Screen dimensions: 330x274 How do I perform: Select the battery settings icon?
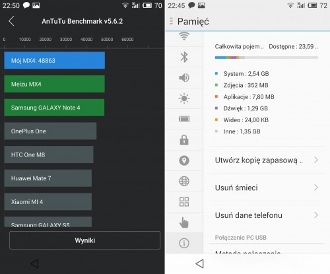[x=184, y=119]
